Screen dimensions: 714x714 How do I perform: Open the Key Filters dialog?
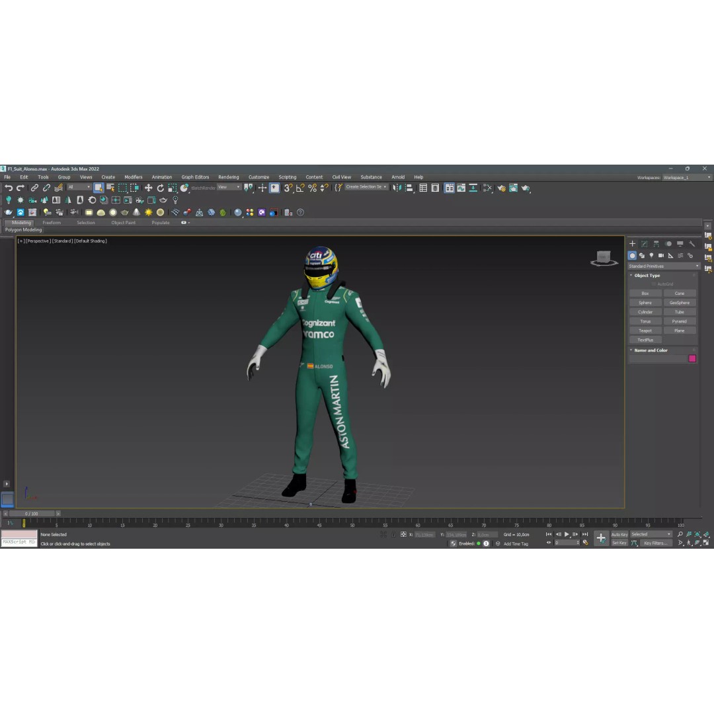[656, 543]
